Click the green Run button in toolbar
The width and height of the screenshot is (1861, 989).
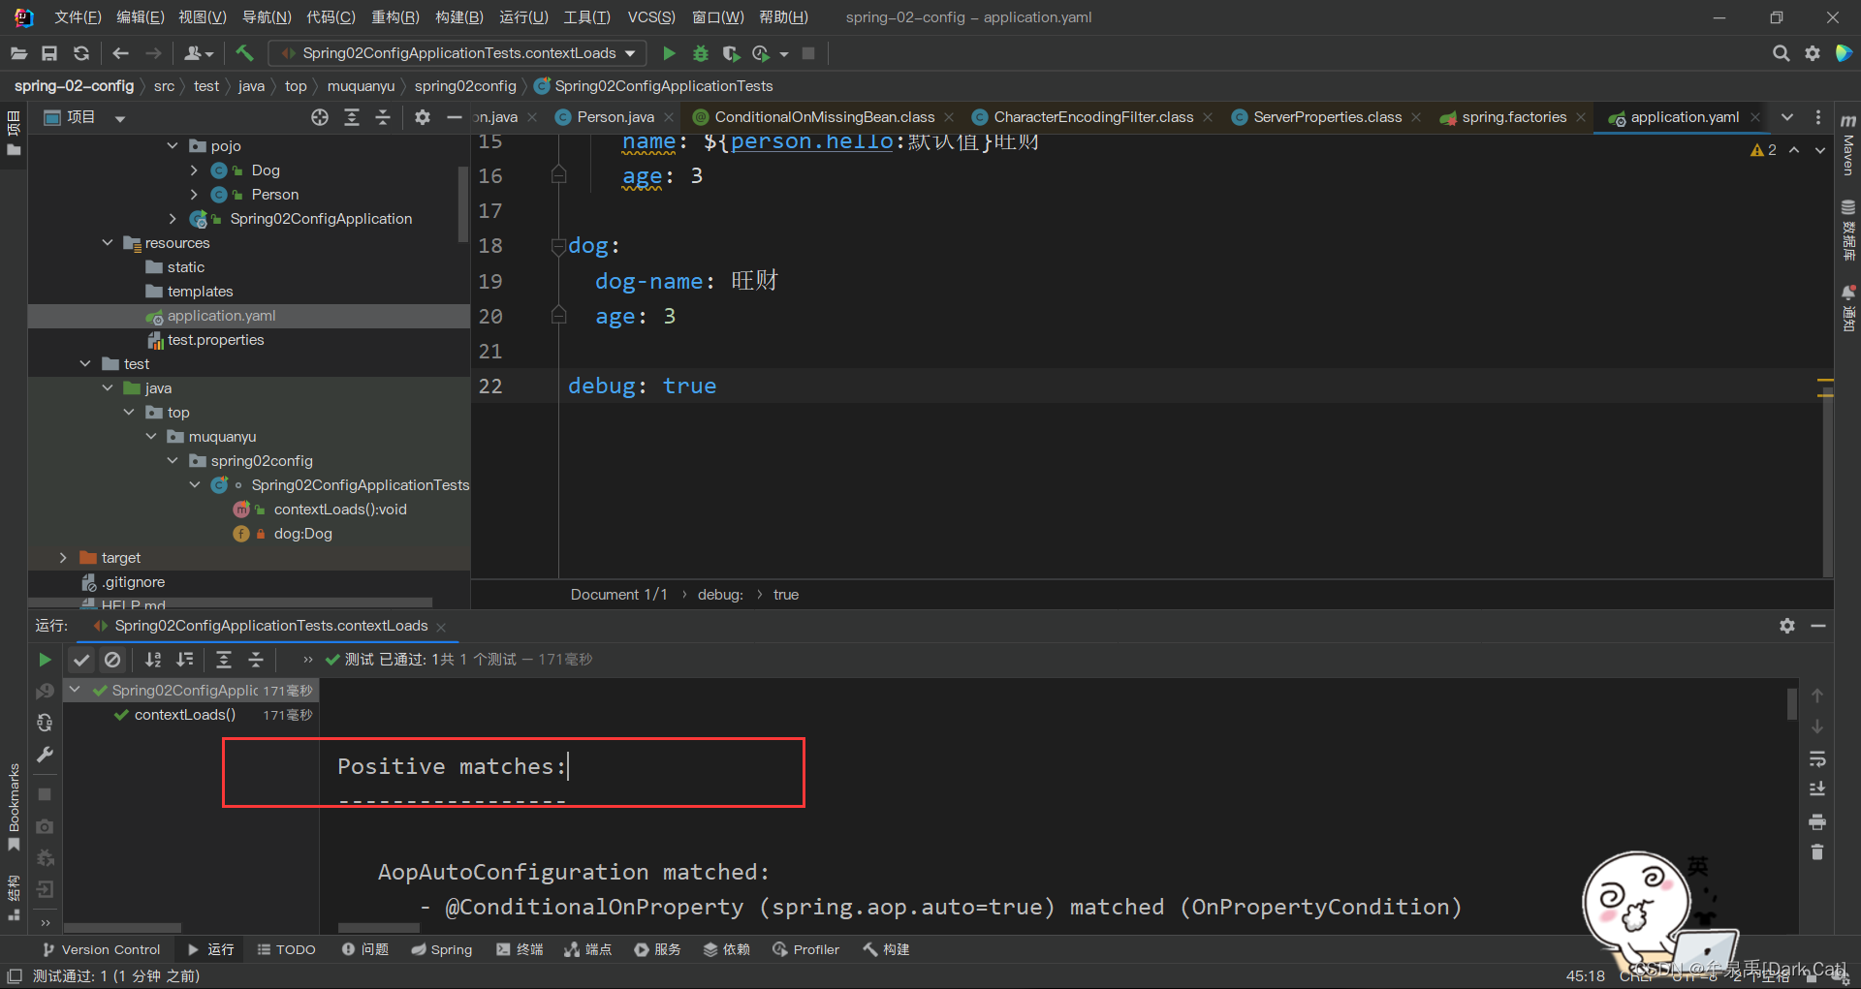pyautogui.click(x=669, y=53)
